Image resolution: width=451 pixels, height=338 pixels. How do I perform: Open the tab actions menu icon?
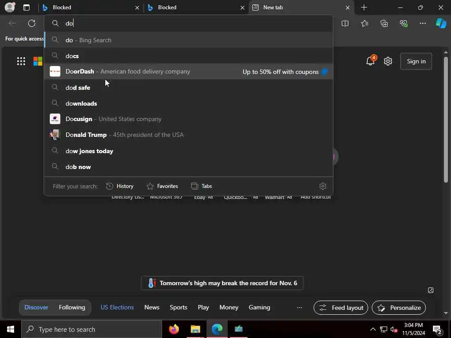pyautogui.click(x=26, y=7)
